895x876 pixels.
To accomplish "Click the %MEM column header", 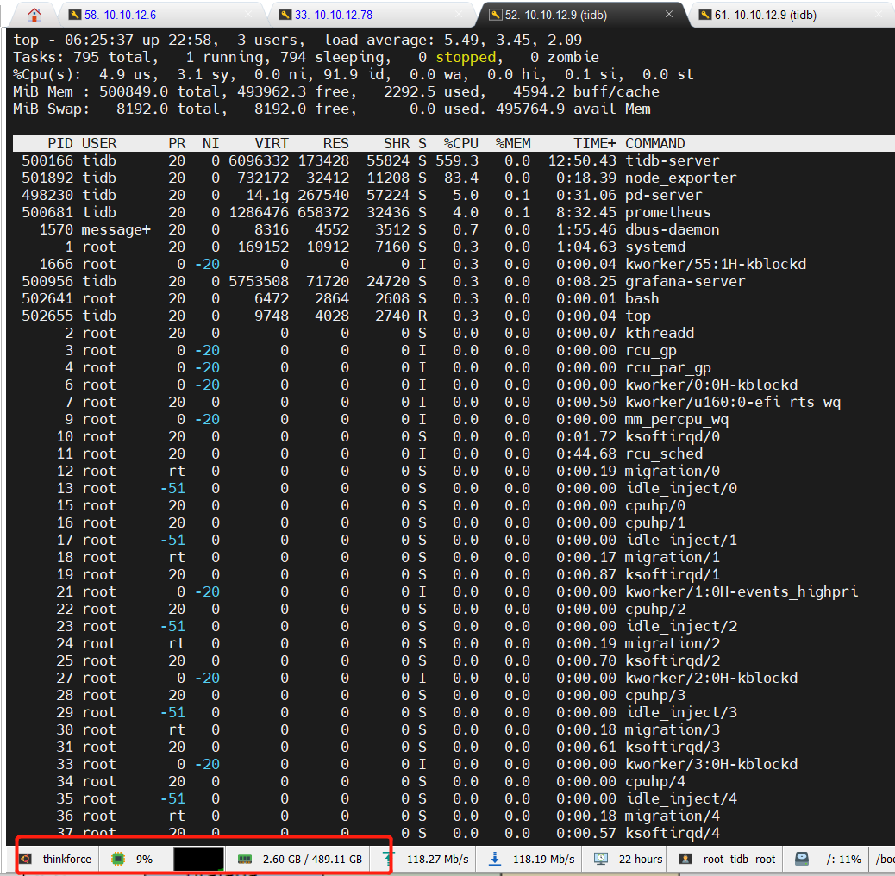I will pyautogui.click(x=513, y=143).
